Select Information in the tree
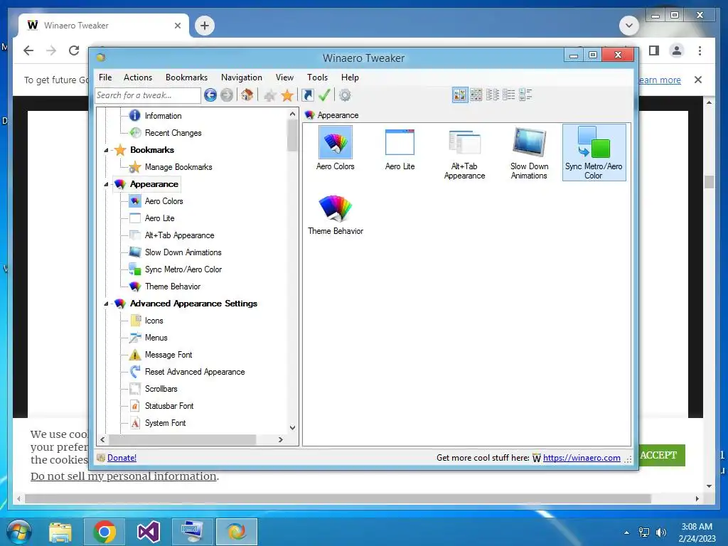 click(163, 116)
